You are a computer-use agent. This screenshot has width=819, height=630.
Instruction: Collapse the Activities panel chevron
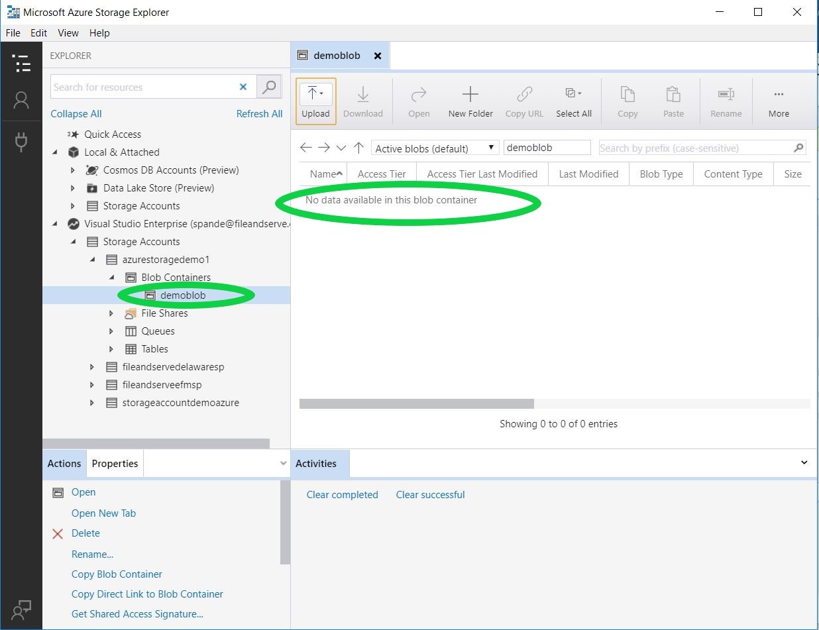pyautogui.click(x=804, y=462)
